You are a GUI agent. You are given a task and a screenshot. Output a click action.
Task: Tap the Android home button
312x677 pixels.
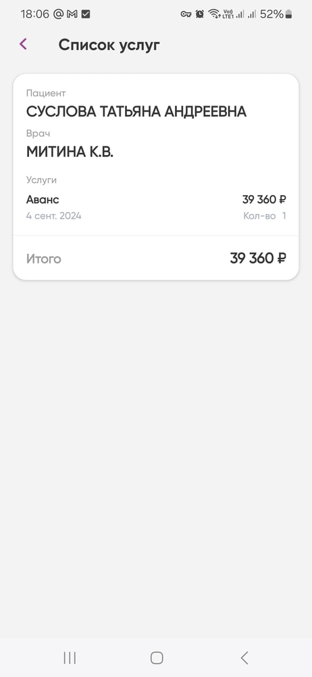click(x=157, y=657)
